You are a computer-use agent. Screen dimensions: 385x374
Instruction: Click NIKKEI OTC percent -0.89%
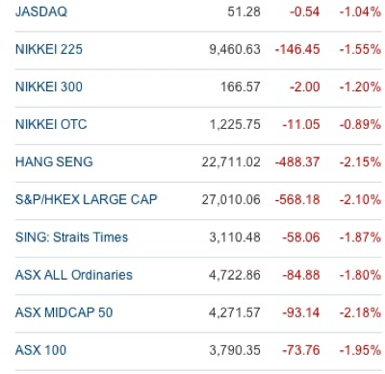360,124
